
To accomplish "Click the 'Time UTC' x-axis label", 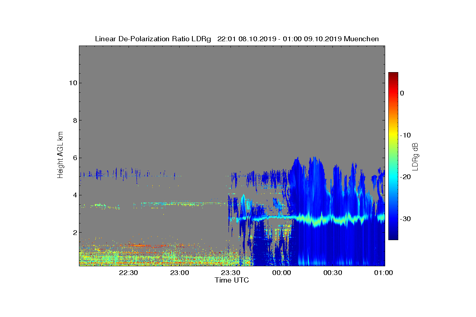I will [x=232, y=280].
